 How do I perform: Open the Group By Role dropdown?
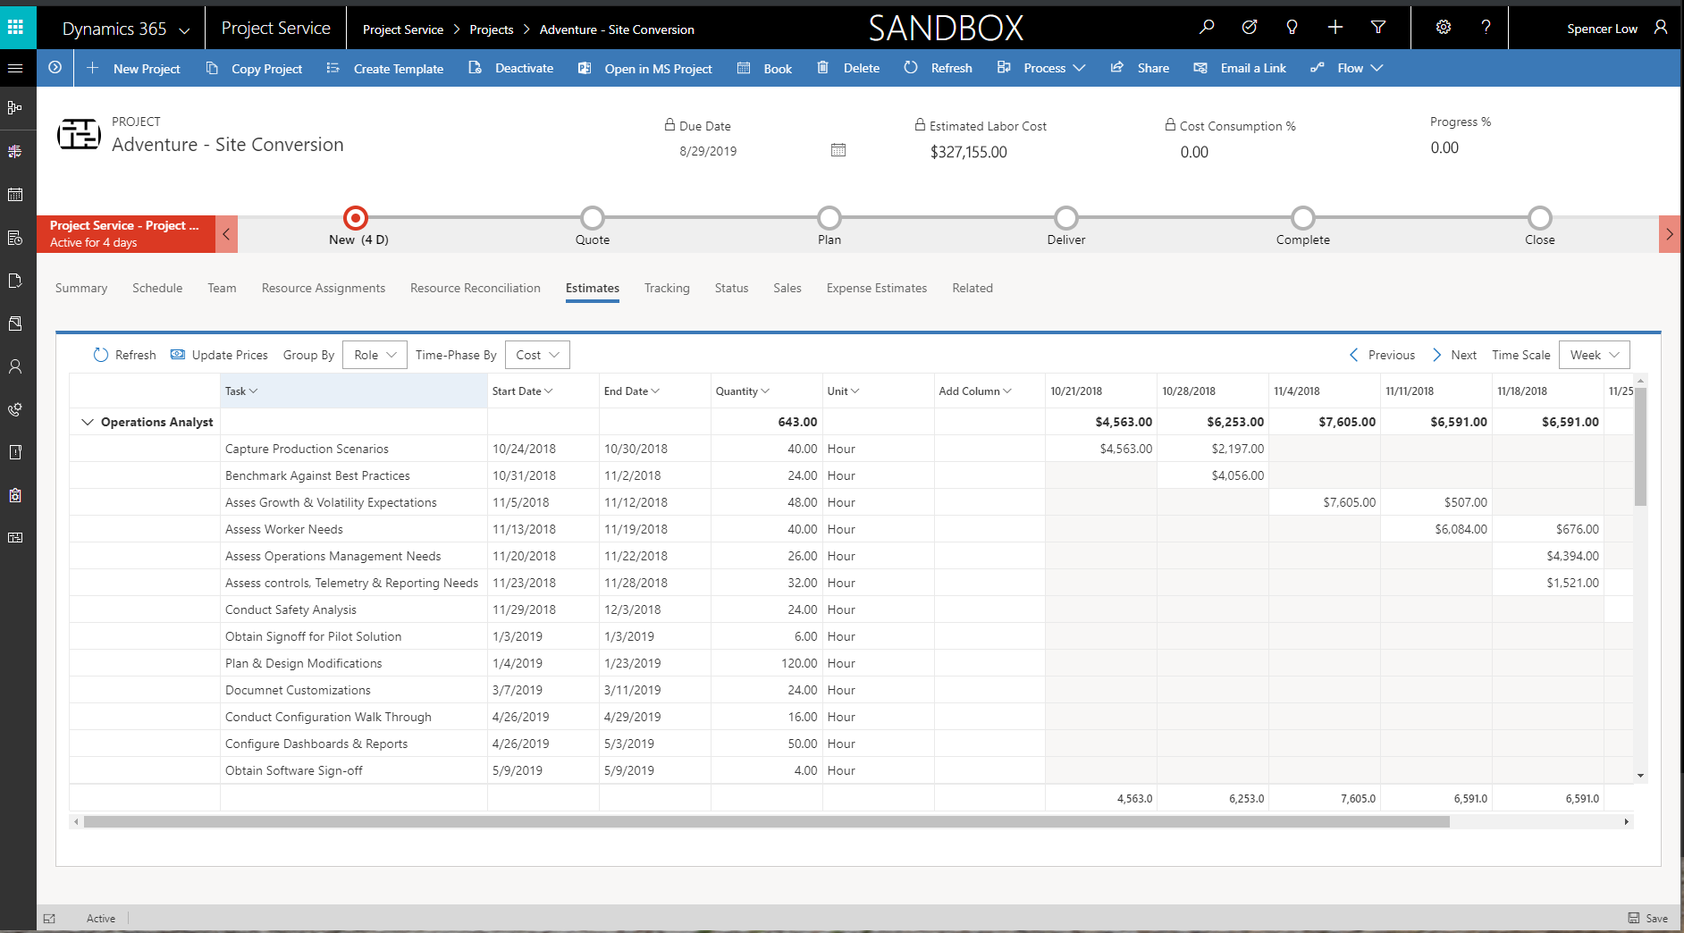(x=375, y=355)
